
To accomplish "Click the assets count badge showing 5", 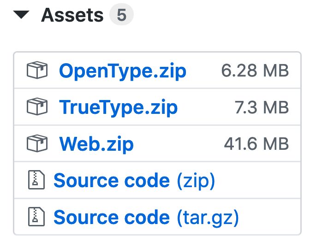I will tap(122, 15).
